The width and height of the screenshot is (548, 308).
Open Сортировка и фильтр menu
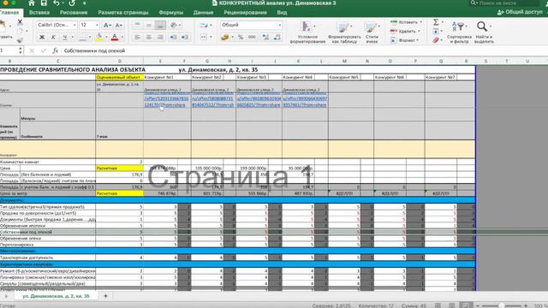[x=459, y=33]
